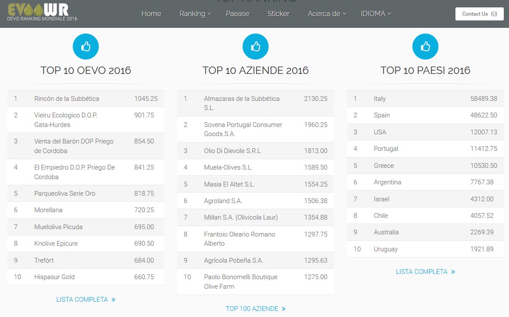Select Uruguay in the countries list
Screen dimensions: 509x317
click(425, 249)
